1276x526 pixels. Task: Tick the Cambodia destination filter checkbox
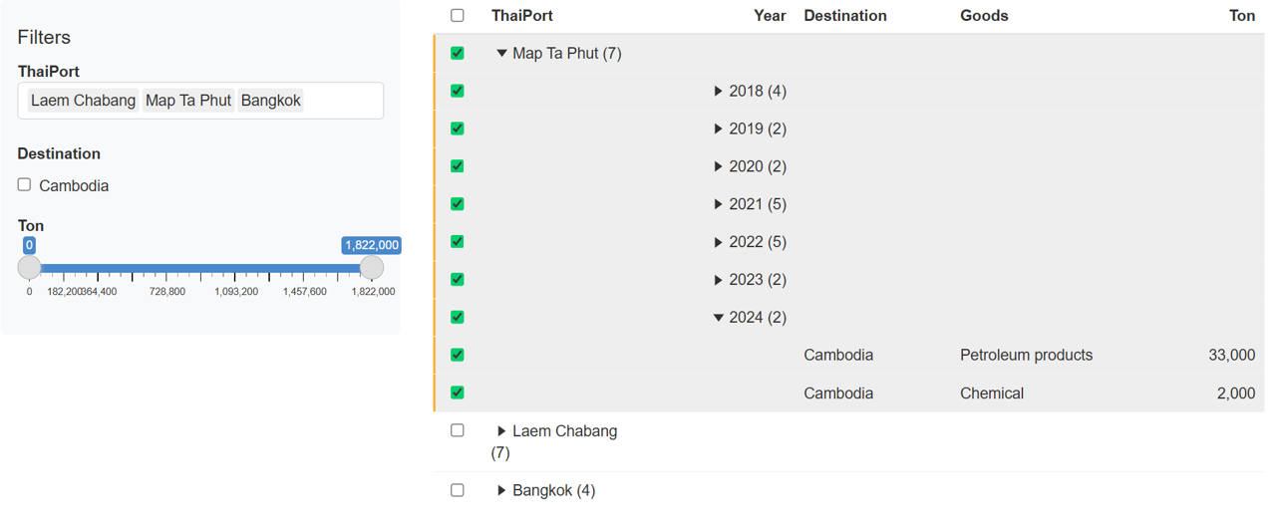coord(24,185)
